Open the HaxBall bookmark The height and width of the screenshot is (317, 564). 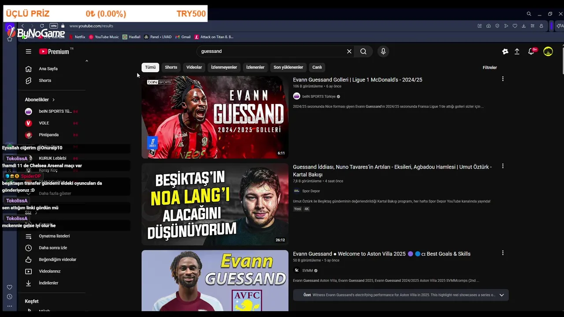coord(131,37)
